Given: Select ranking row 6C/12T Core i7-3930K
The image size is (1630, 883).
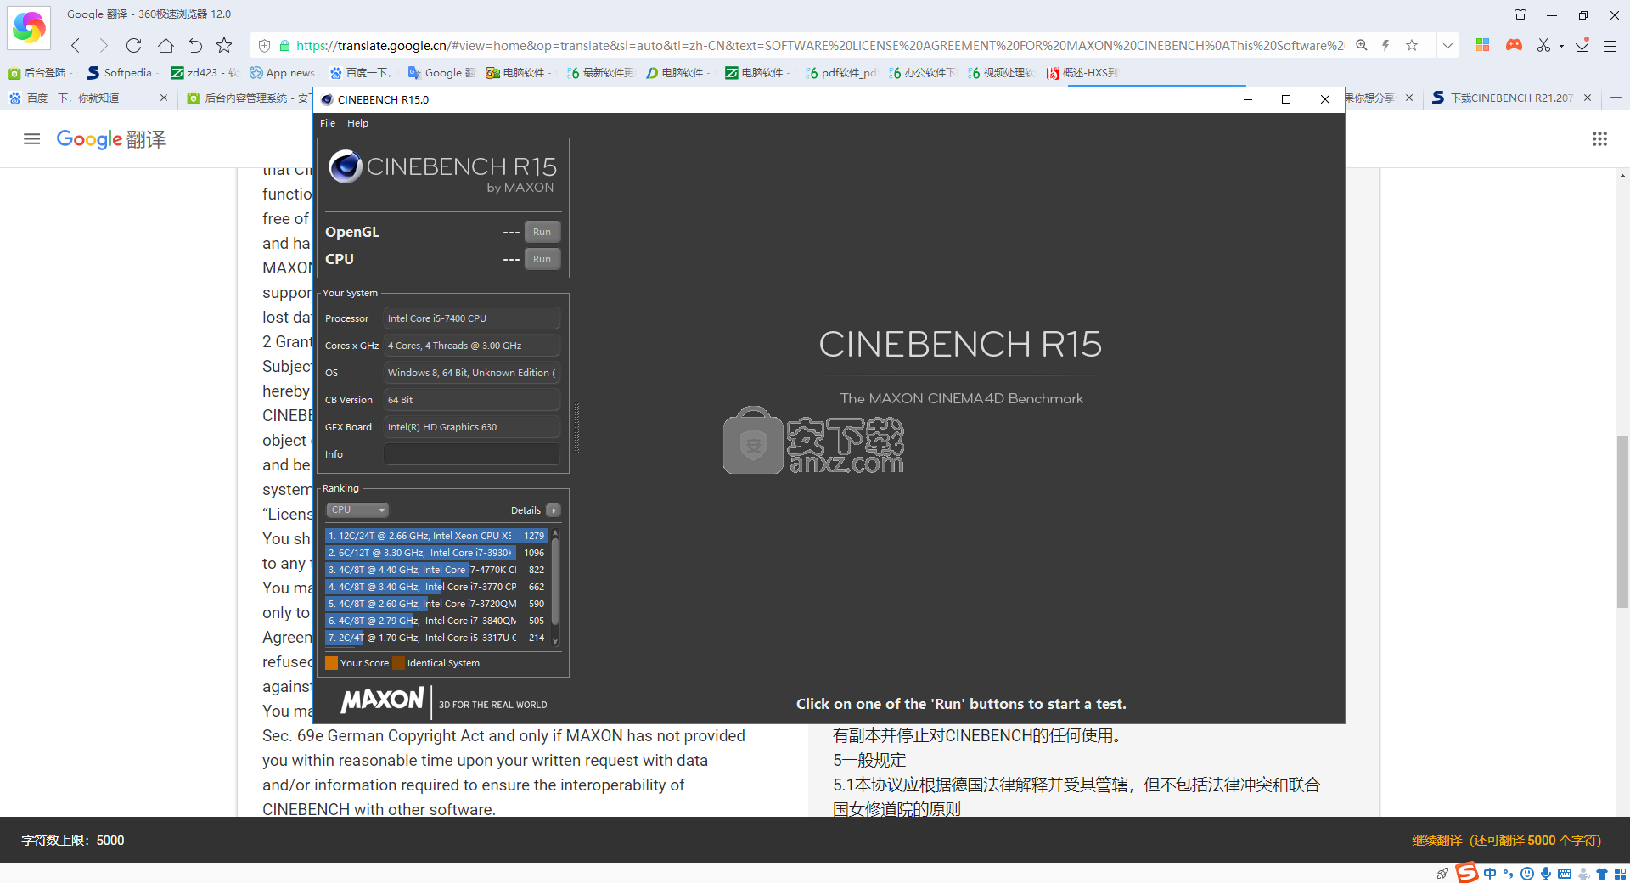Looking at the screenshot, I should click(436, 553).
